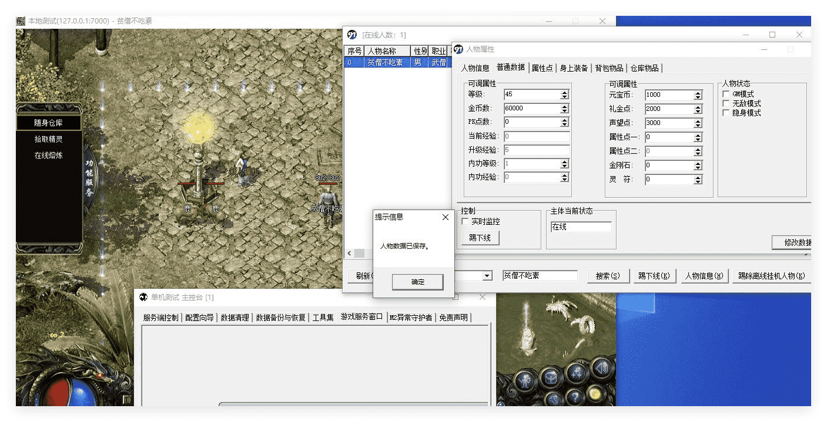Click the 在线人数 window logo icon
The image size is (827, 422).
pyautogui.click(x=352, y=35)
